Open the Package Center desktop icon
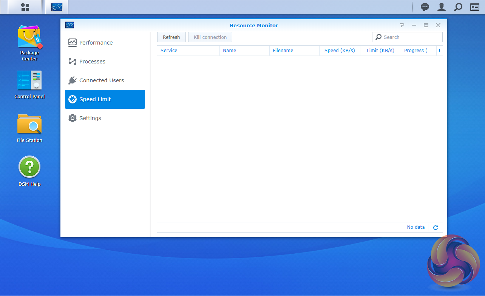The width and height of the screenshot is (485, 296). (x=29, y=38)
